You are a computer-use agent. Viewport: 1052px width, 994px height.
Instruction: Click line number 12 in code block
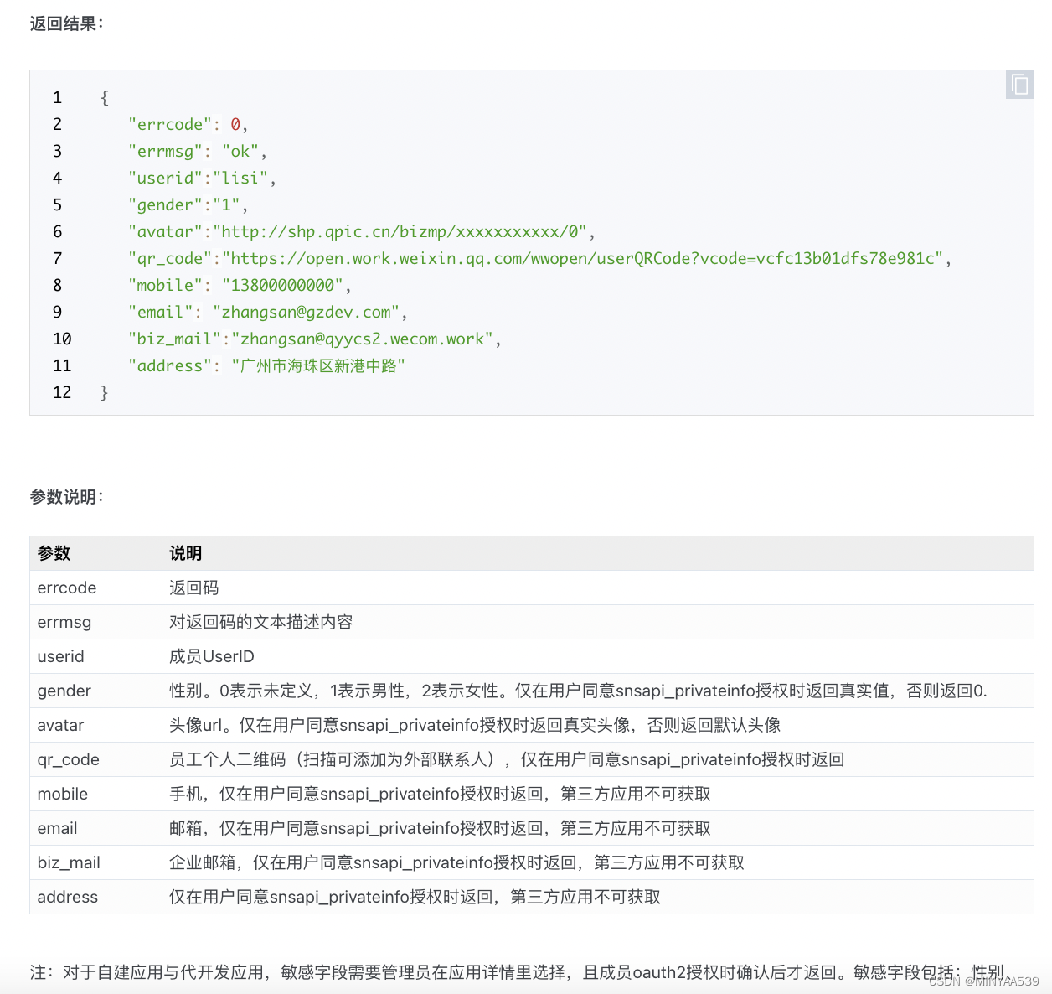point(62,392)
